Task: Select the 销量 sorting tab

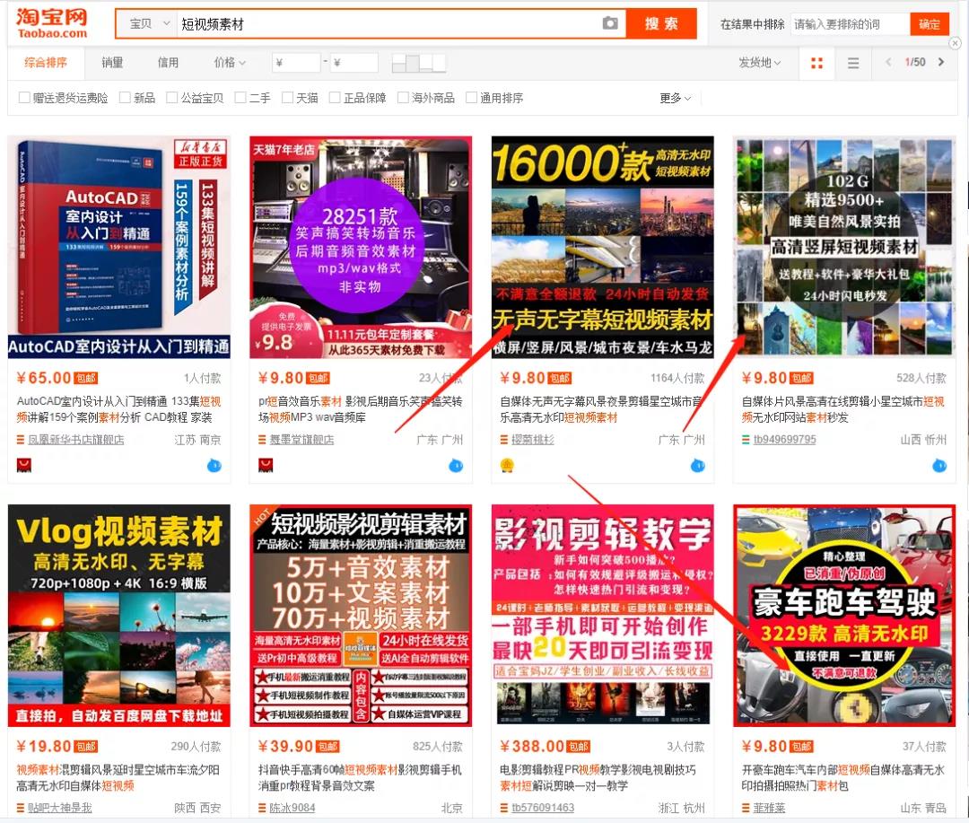Action: [112, 63]
